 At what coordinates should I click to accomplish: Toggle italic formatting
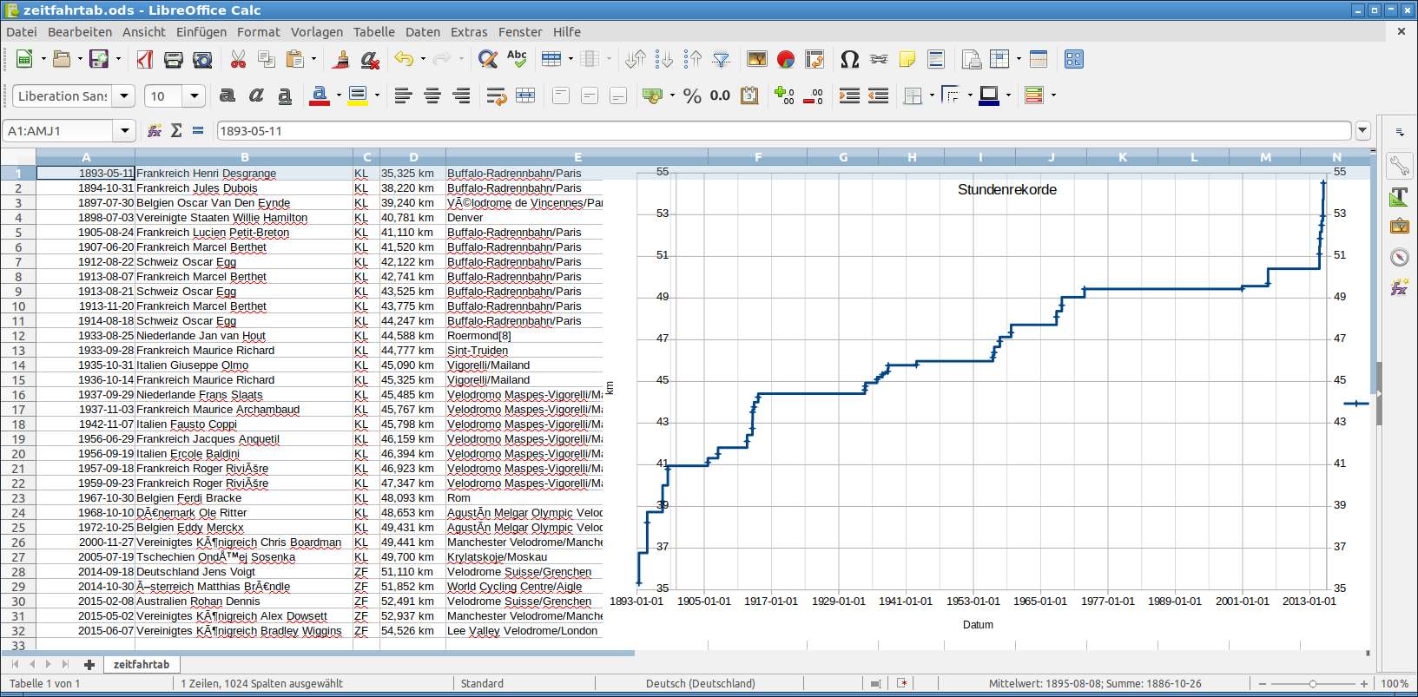(256, 95)
